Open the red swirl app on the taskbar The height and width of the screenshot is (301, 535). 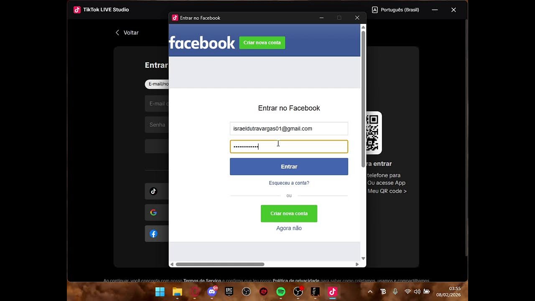coord(195,292)
